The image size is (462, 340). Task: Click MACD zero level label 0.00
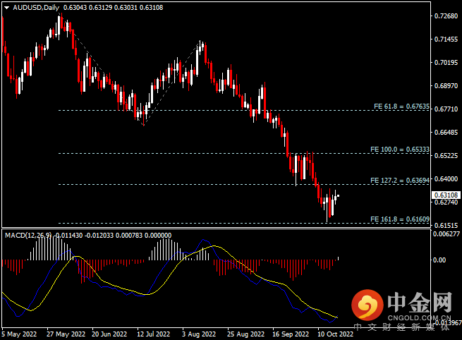click(x=439, y=260)
